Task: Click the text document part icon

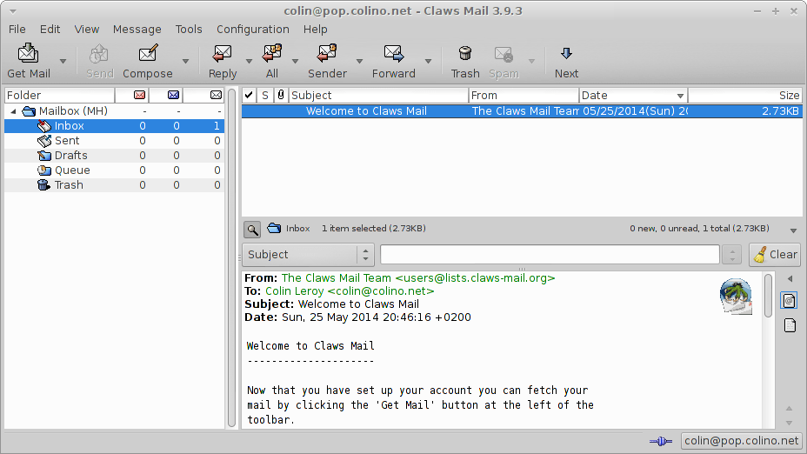Action: [790, 325]
